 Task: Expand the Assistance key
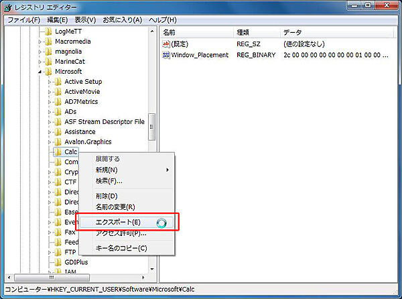coord(50,132)
